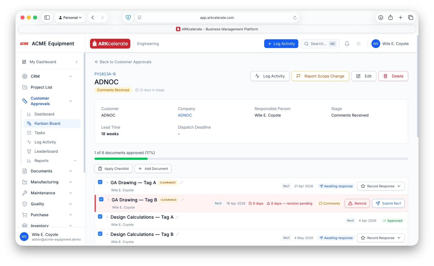434x266 pixels.
Task: Collapse the Customer Approvals section
Action: (71, 101)
